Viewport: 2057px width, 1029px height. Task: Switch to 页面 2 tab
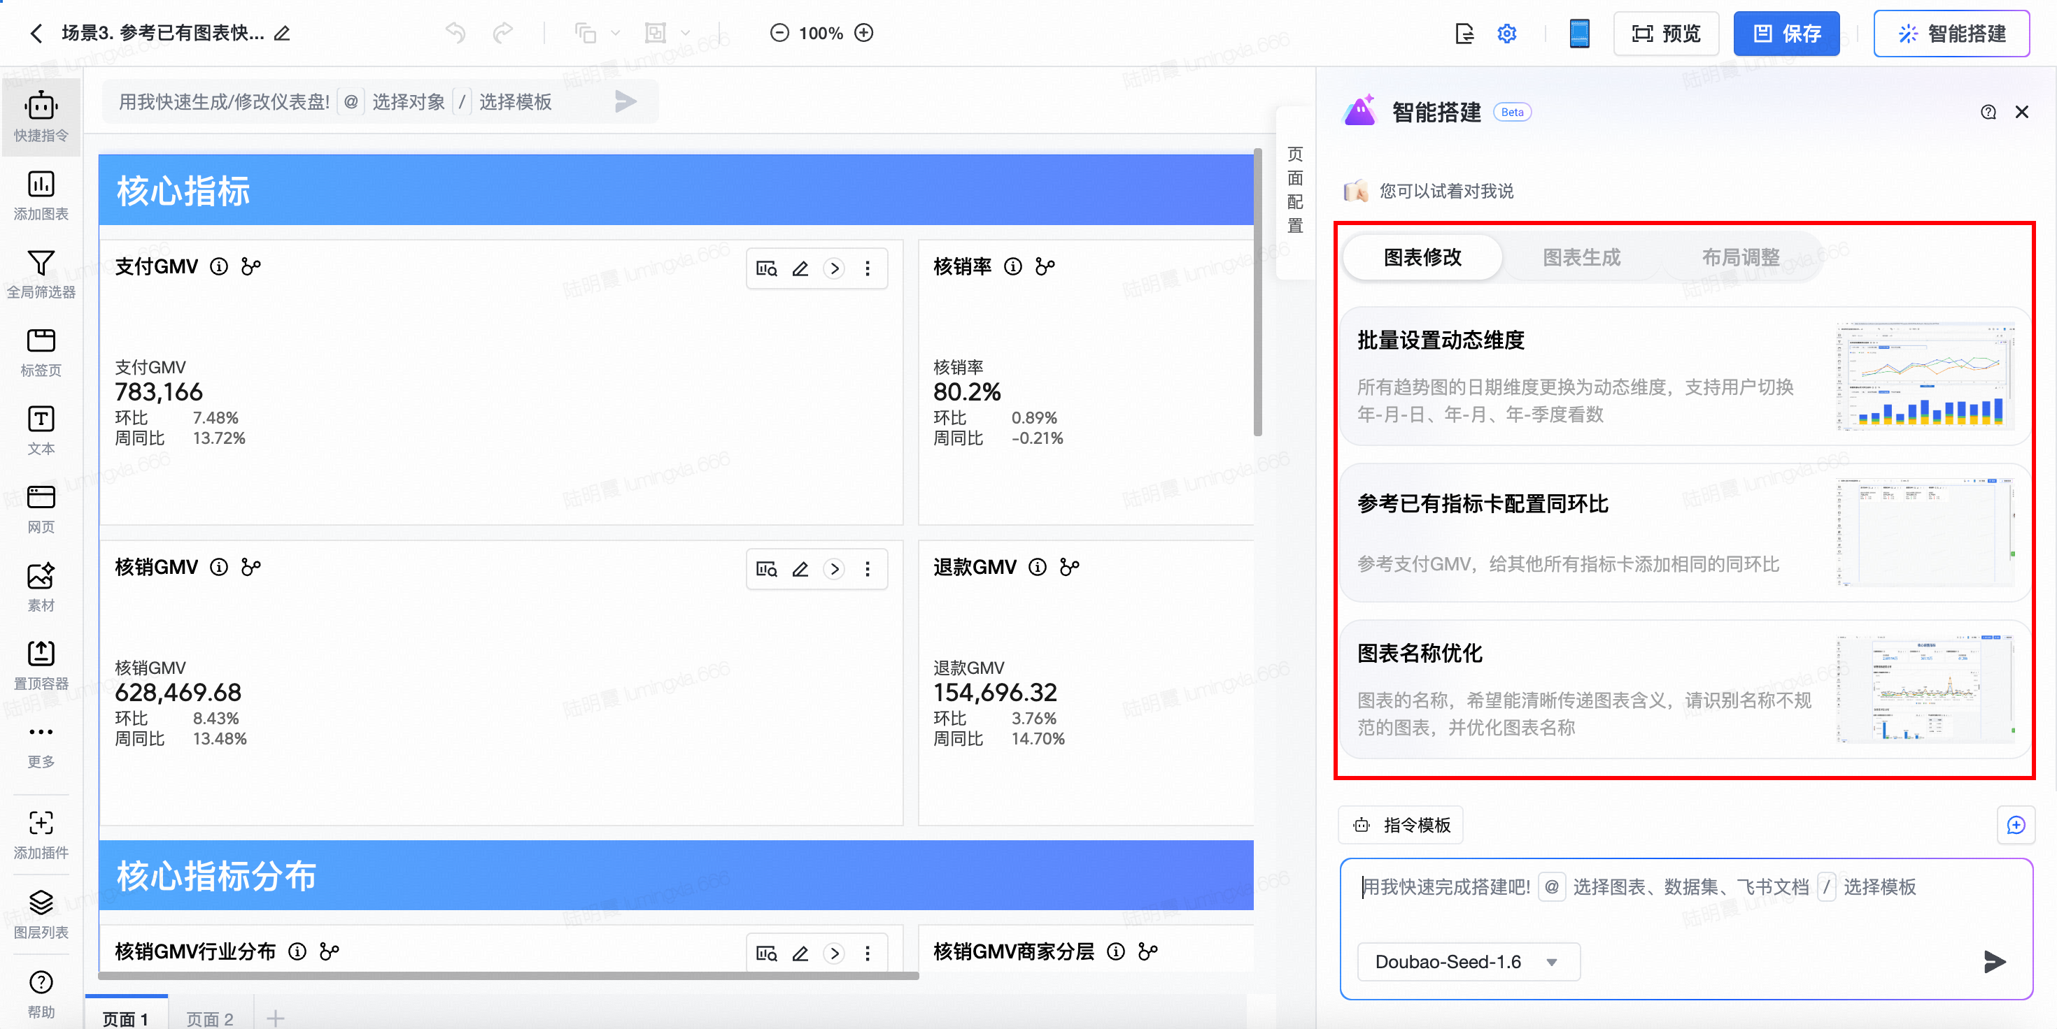pos(209,1019)
